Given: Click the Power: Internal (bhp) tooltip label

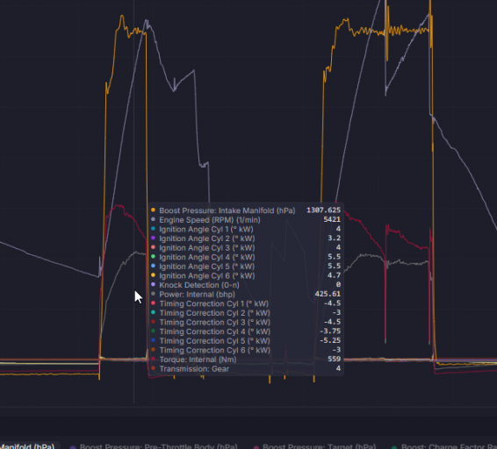Looking at the screenshot, I should click(x=198, y=294).
